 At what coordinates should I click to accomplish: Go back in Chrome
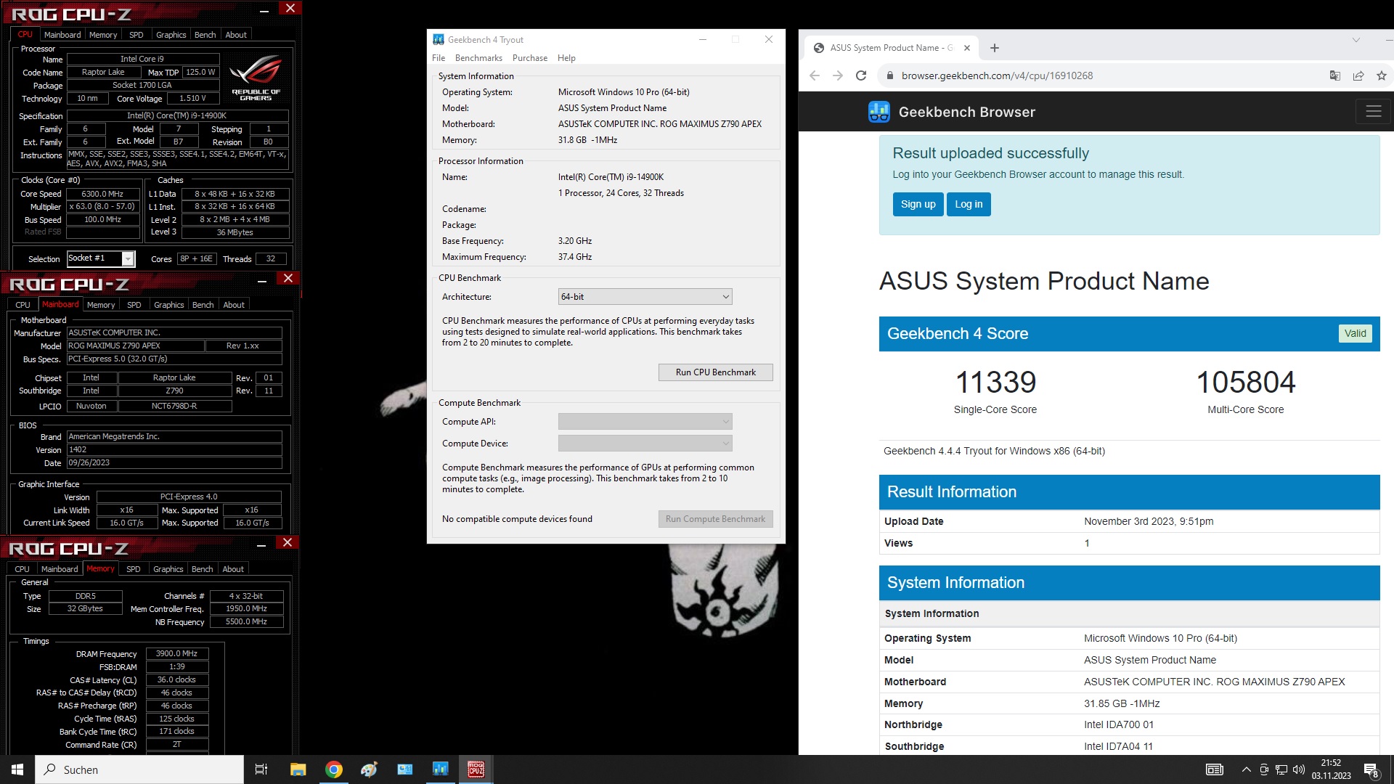(815, 75)
